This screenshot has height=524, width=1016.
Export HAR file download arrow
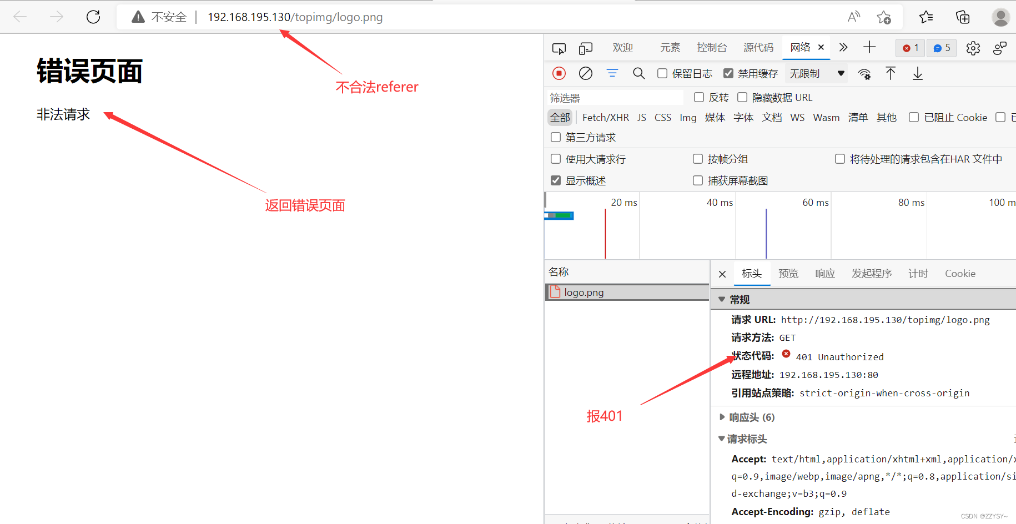[918, 73]
